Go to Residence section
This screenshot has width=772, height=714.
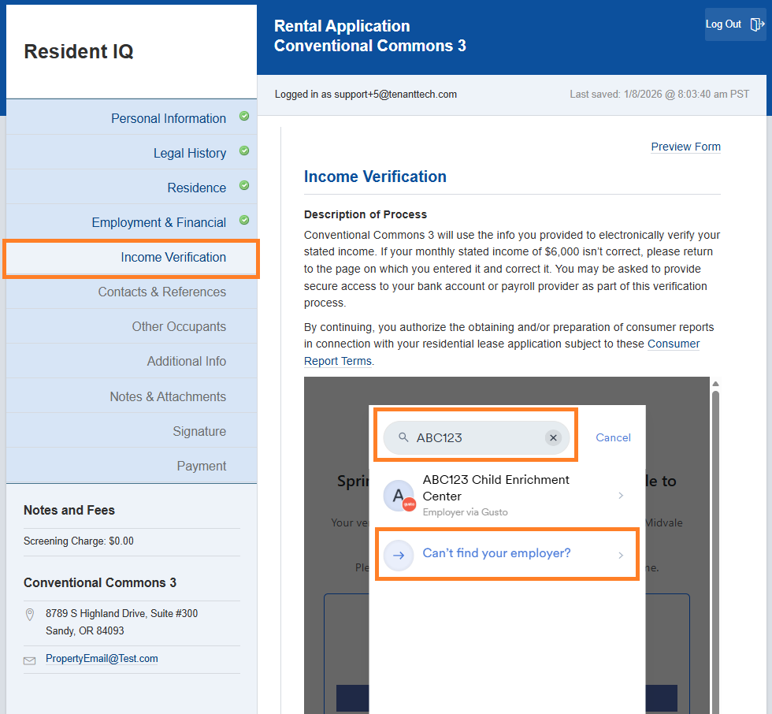(196, 188)
